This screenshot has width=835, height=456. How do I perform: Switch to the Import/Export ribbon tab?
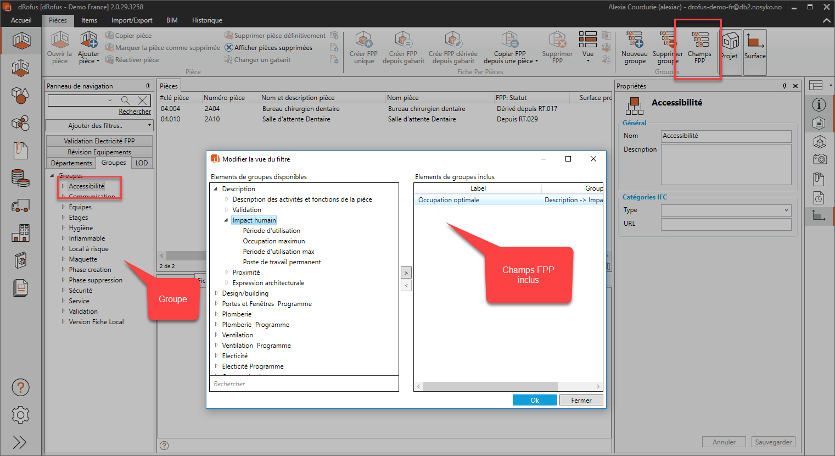(132, 20)
